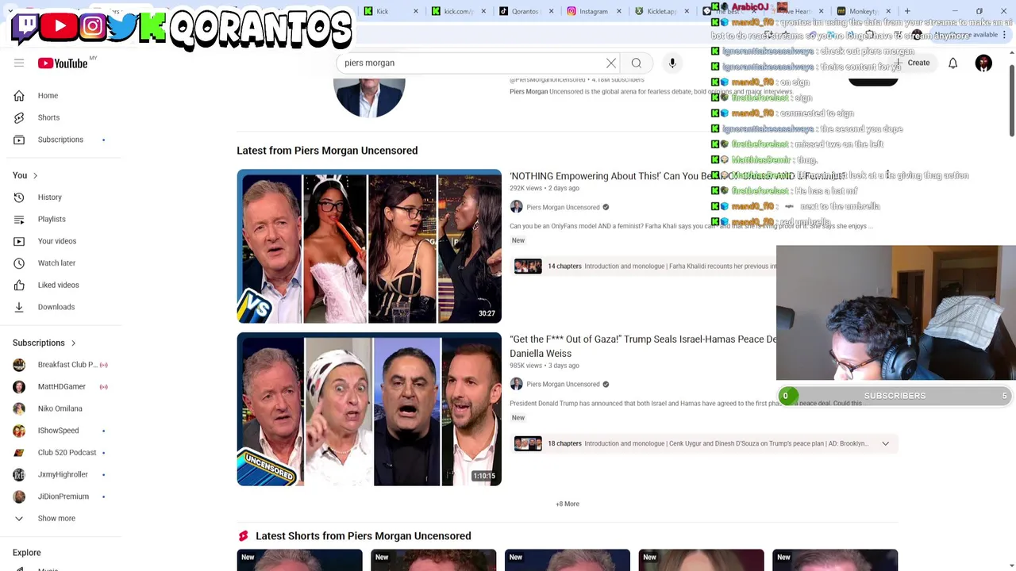This screenshot has width=1016, height=571.
Task: Open first New short thumbnail
Action: (299, 560)
